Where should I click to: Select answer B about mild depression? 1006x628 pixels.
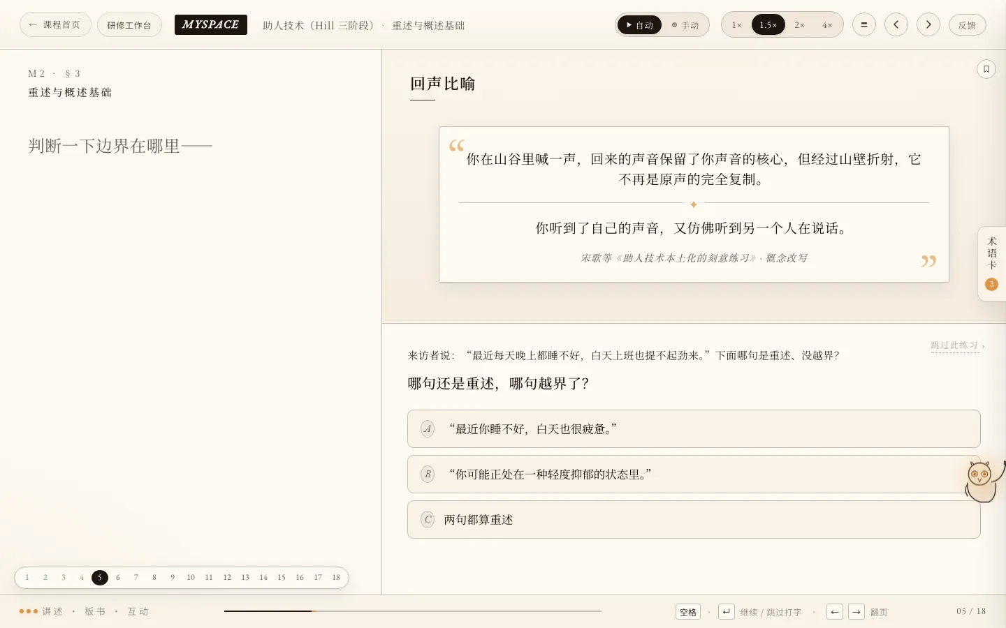point(694,474)
